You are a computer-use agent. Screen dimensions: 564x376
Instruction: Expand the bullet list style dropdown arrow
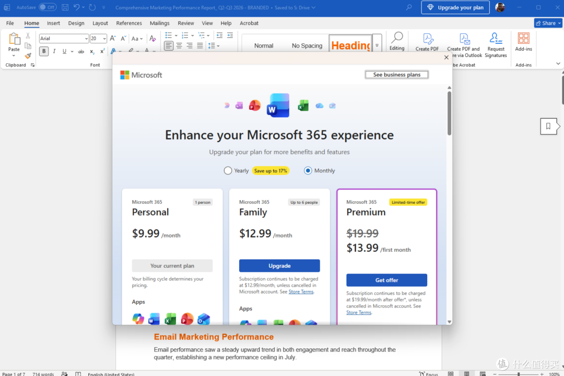pos(176,36)
